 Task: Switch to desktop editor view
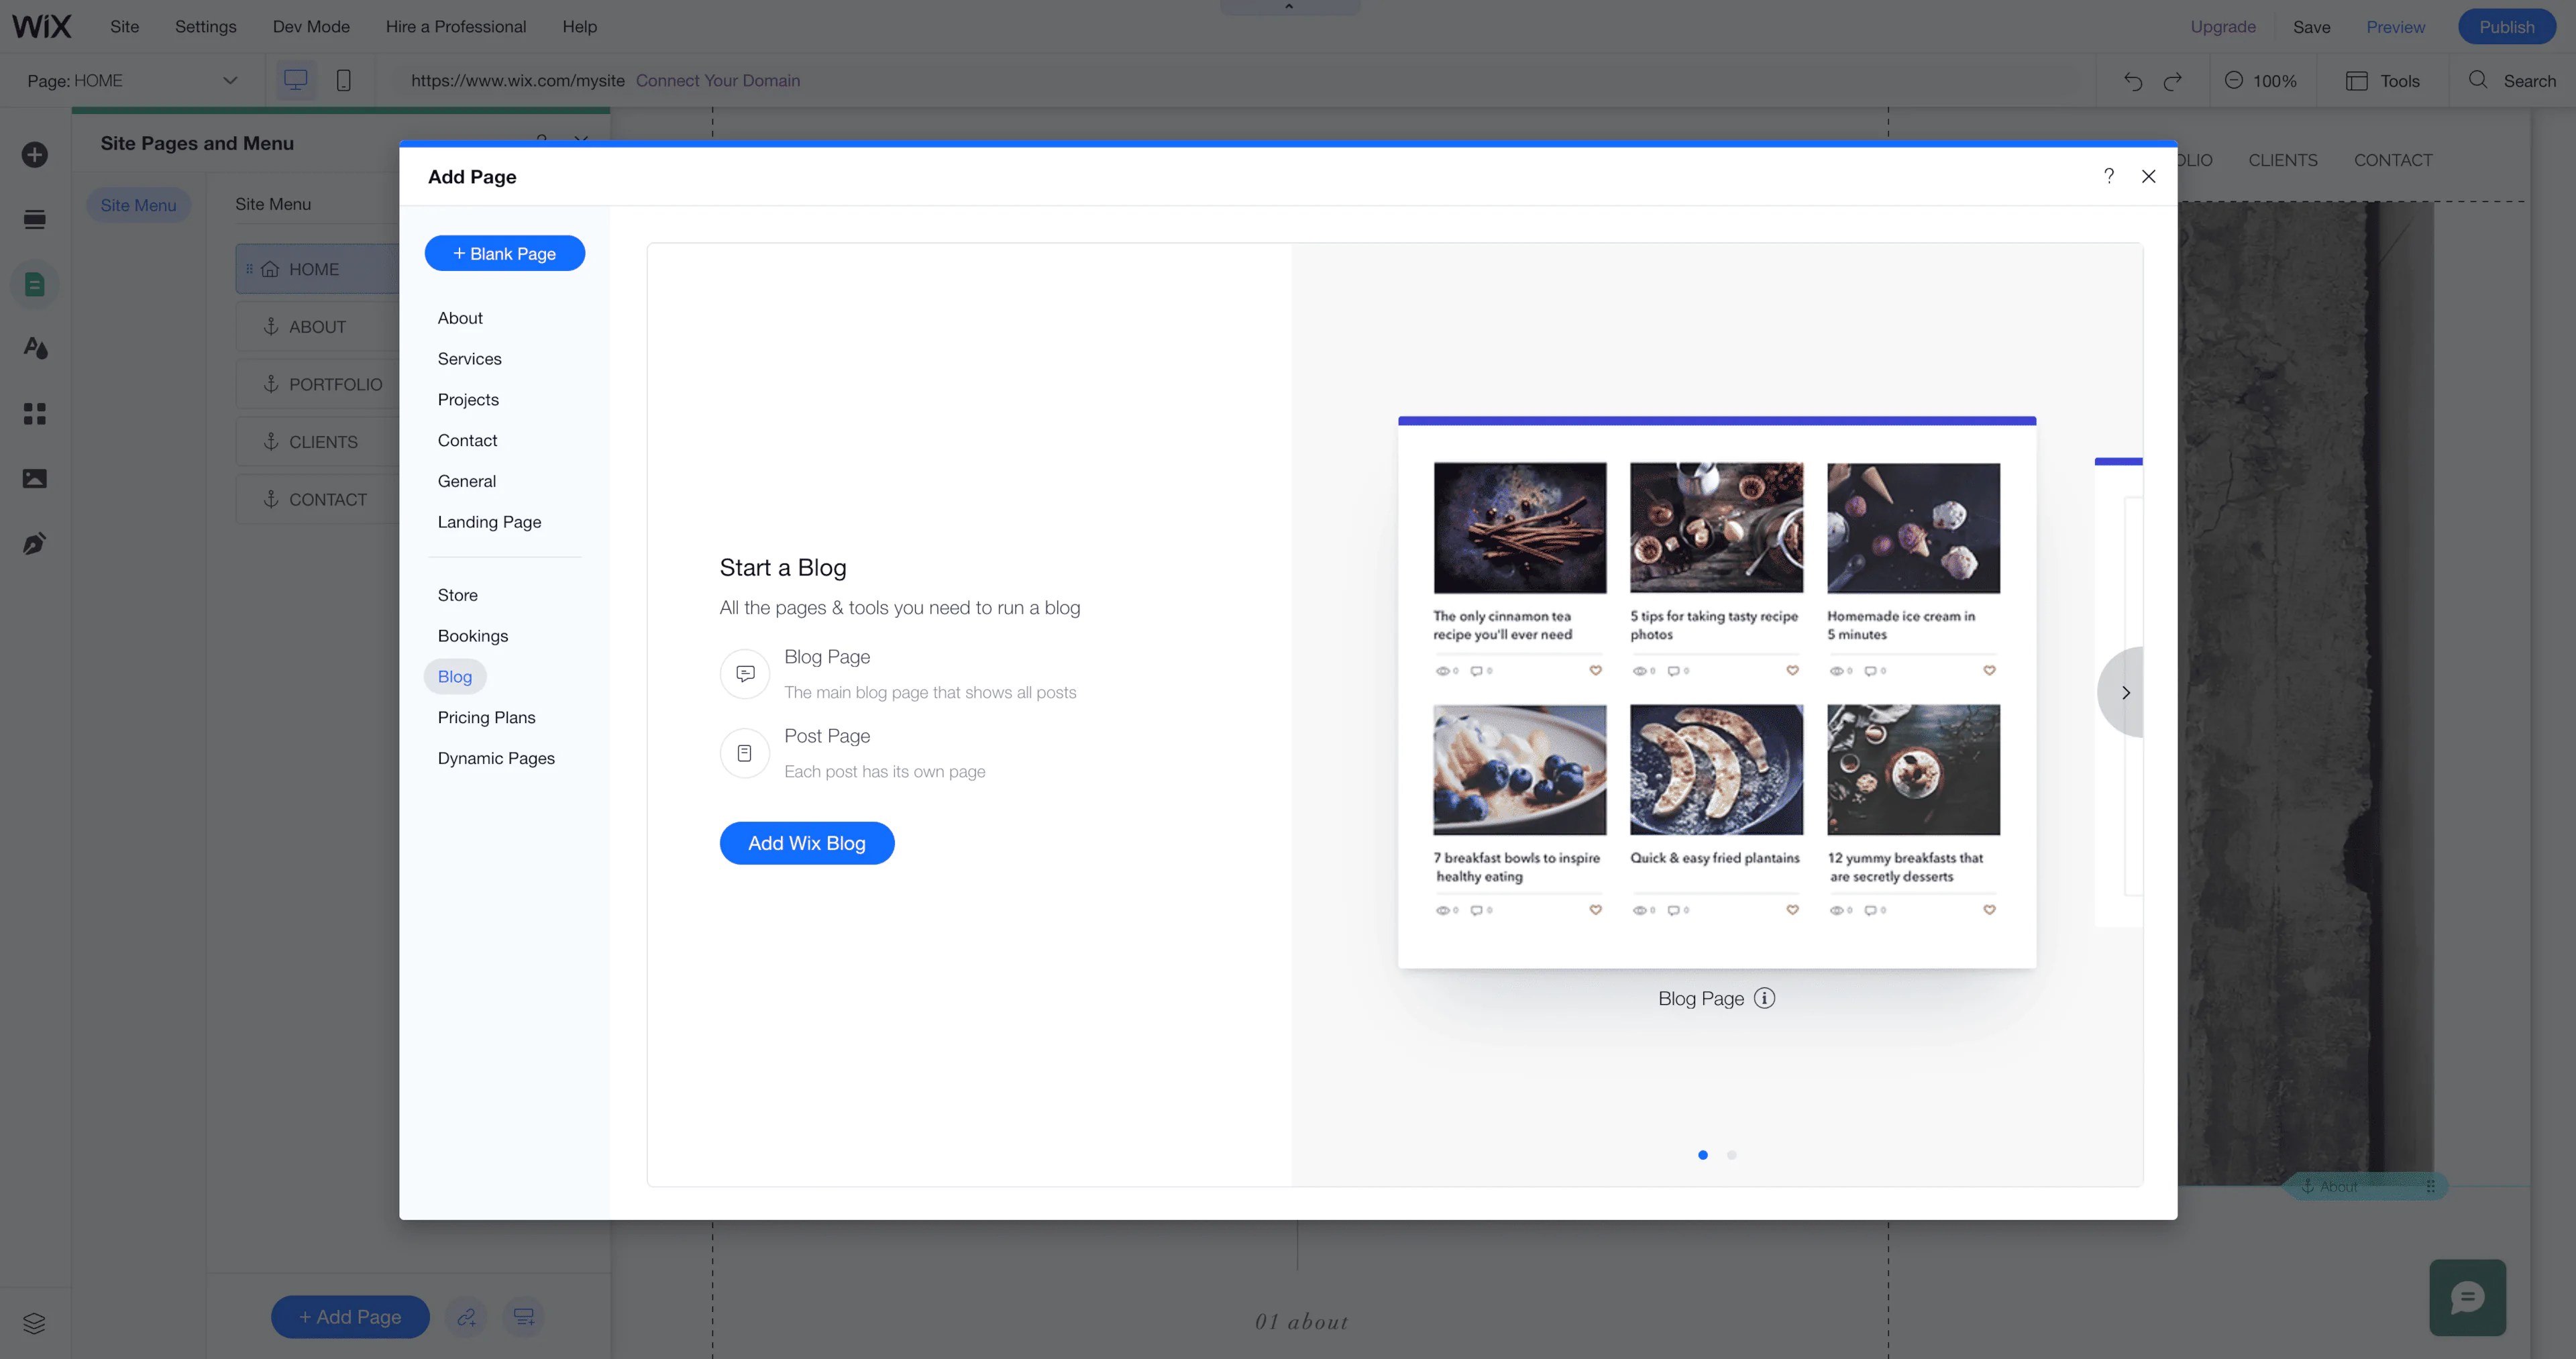point(295,80)
